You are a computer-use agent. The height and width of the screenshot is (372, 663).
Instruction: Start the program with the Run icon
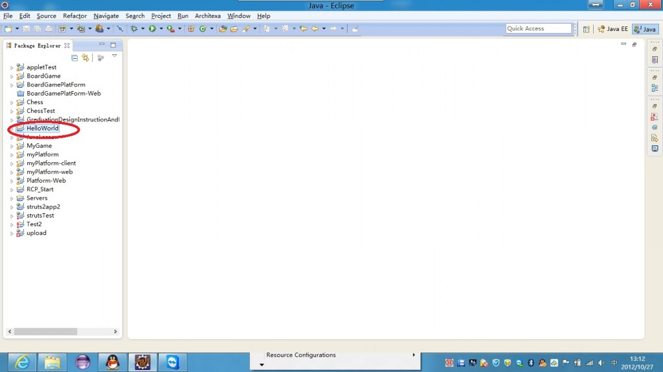coord(152,28)
